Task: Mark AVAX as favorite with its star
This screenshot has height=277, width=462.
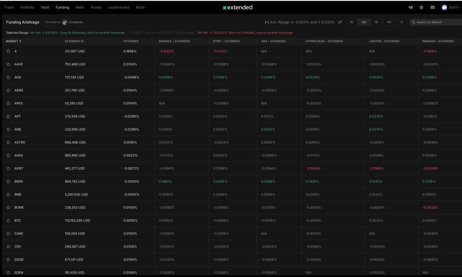Action: point(8,155)
